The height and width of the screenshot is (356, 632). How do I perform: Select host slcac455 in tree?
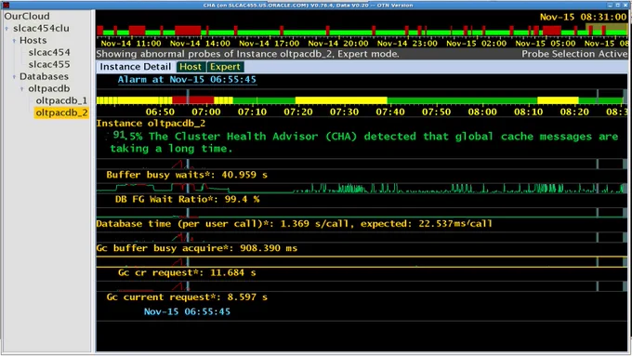tap(49, 64)
